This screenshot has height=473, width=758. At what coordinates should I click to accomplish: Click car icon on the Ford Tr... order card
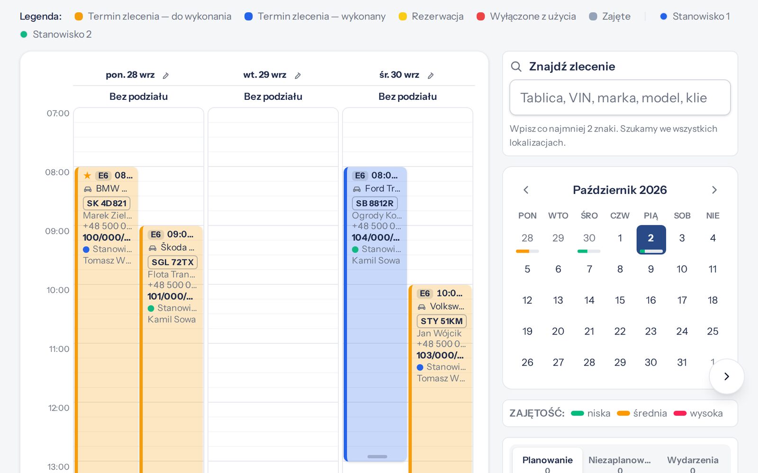(357, 189)
